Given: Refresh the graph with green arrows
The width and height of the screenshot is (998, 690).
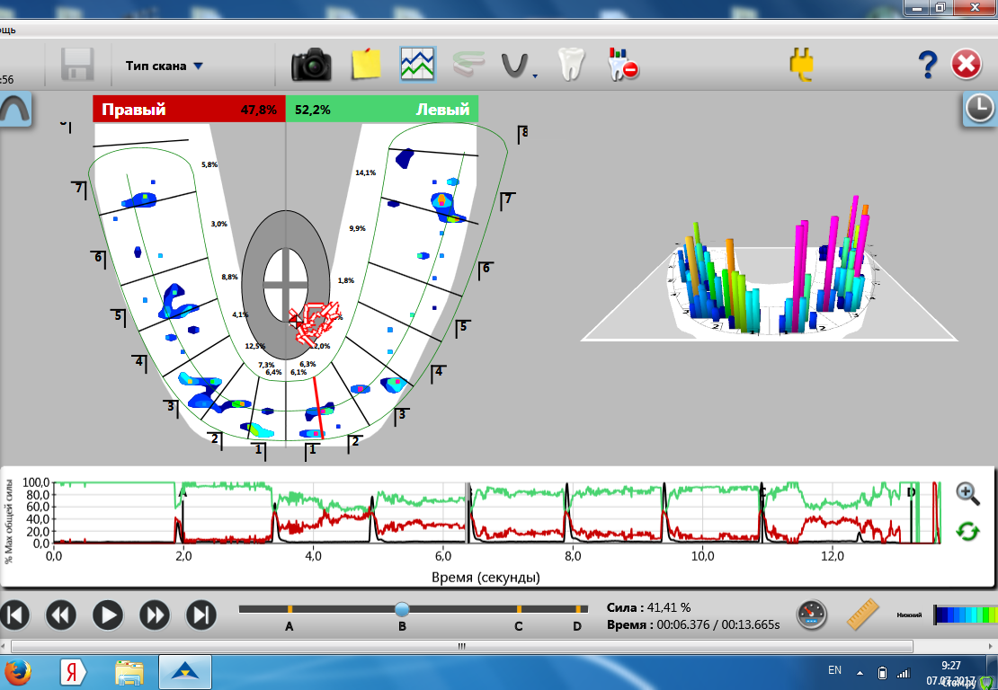Looking at the screenshot, I should [967, 531].
